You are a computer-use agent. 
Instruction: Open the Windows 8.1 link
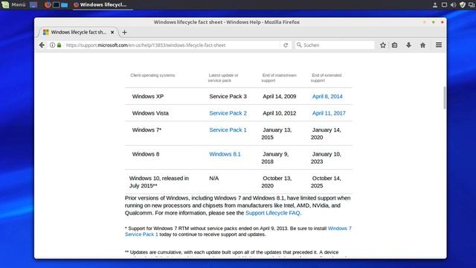pyautogui.click(x=225, y=154)
